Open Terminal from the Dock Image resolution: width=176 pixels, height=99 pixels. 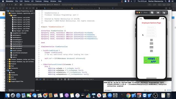coord(123,95)
